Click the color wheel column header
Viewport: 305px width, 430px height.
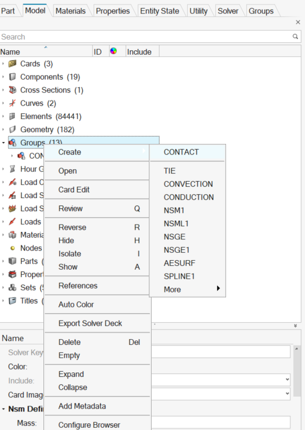[x=113, y=51]
